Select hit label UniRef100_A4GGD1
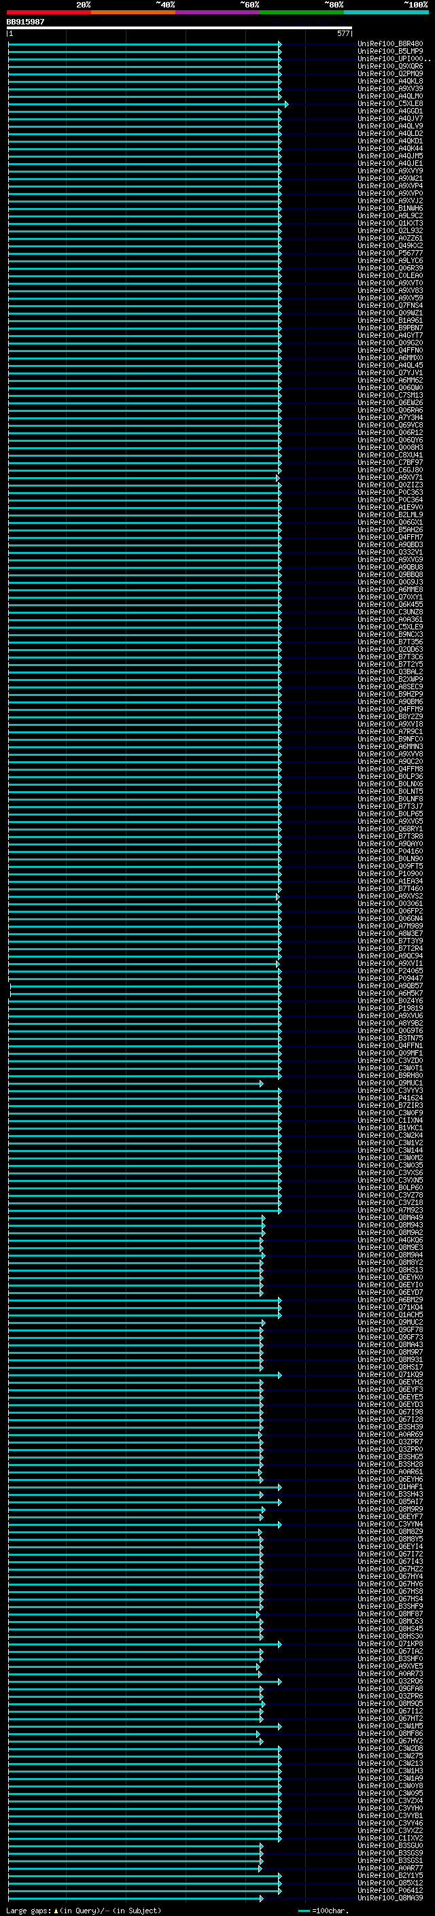This screenshot has height=1916, width=435. point(390,111)
